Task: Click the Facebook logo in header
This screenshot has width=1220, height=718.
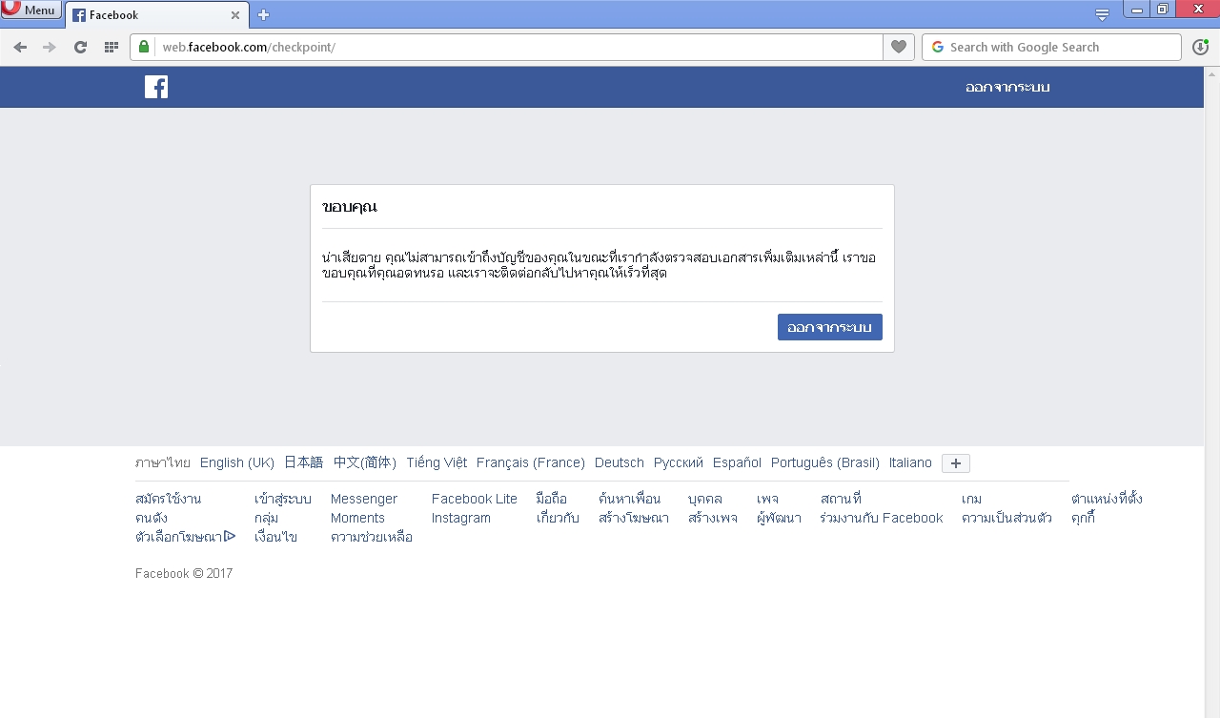Action: (x=156, y=87)
